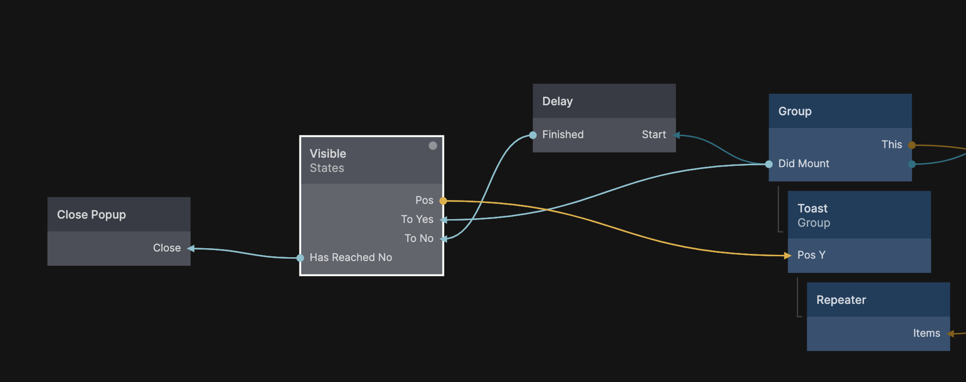Viewport: 966px width, 382px height.
Task: Click the yellow Pos output port dot
Action: pyautogui.click(x=443, y=201)
